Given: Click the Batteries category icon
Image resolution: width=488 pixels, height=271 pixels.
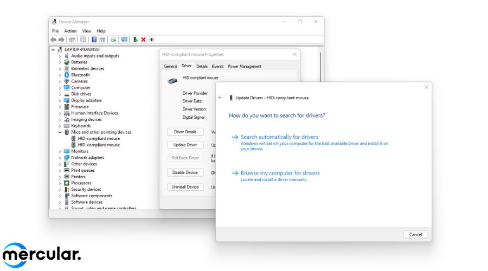Looking at the screenshot, I should point(67,62).
